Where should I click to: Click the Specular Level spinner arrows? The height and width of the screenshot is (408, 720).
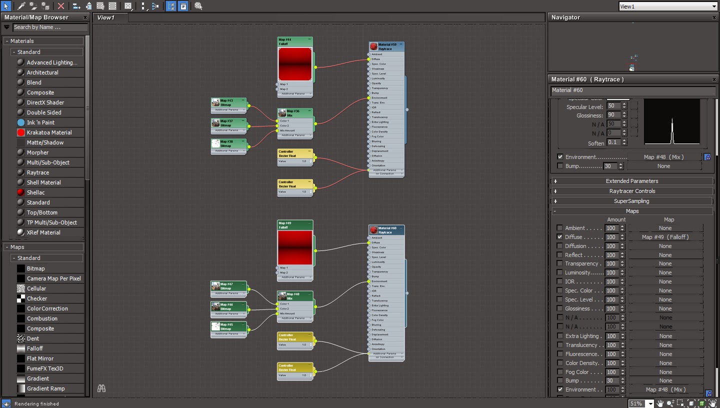(x=624, y=106)
